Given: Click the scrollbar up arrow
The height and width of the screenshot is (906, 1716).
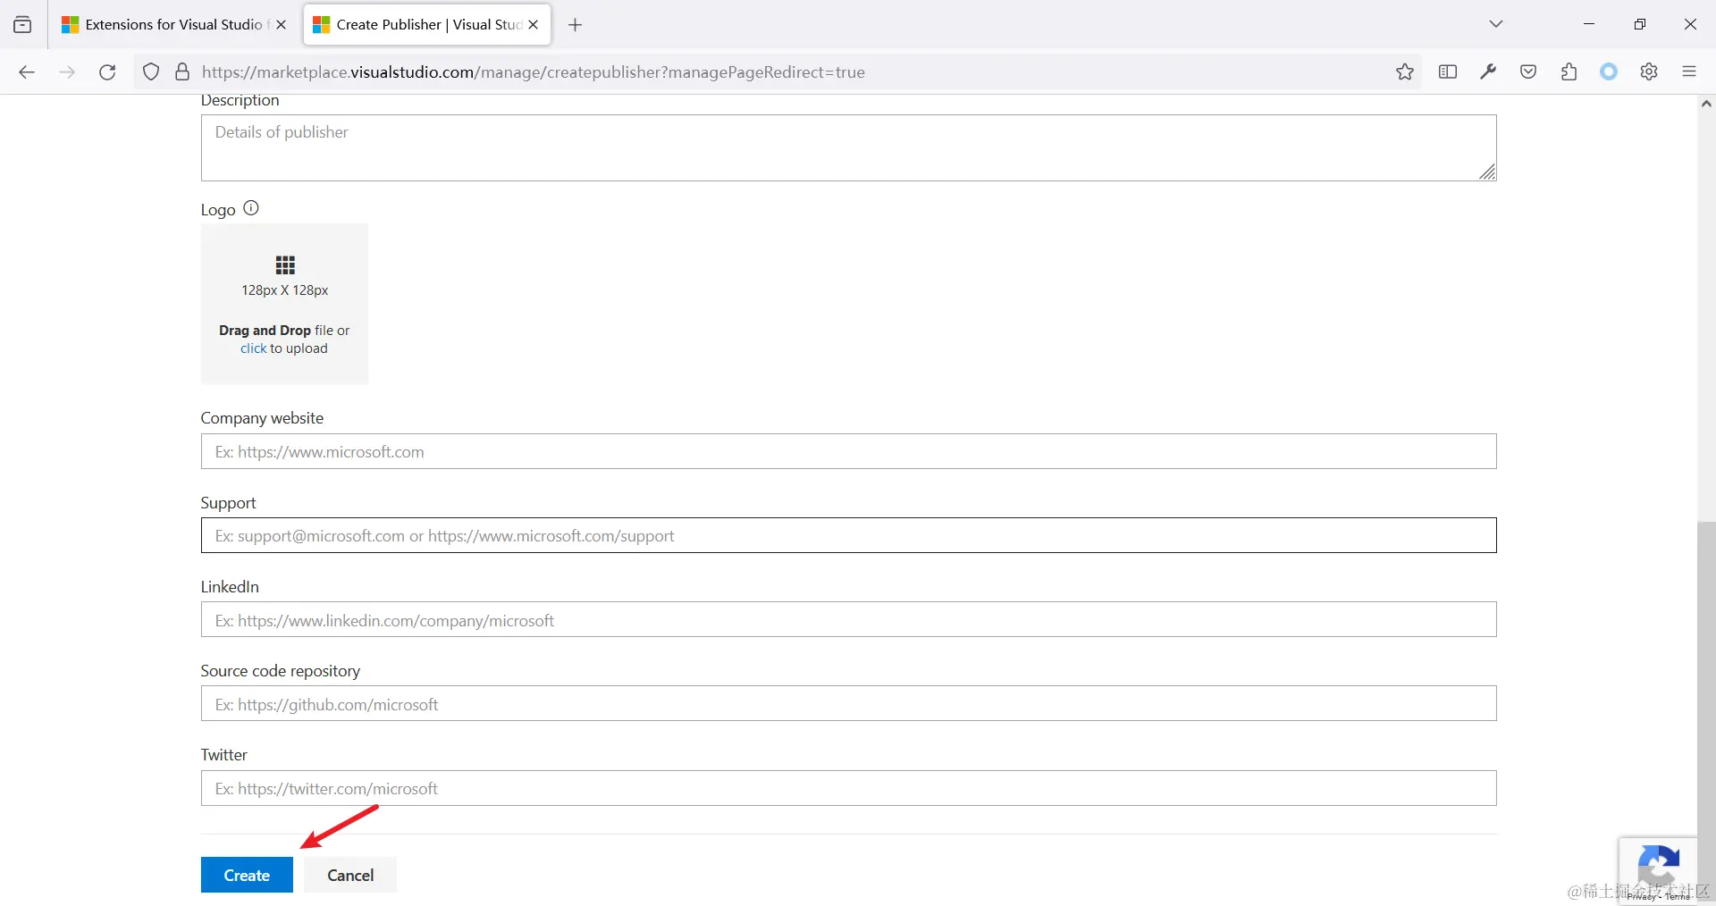Looking at the screenshot, I should (x=1706, y=104).
